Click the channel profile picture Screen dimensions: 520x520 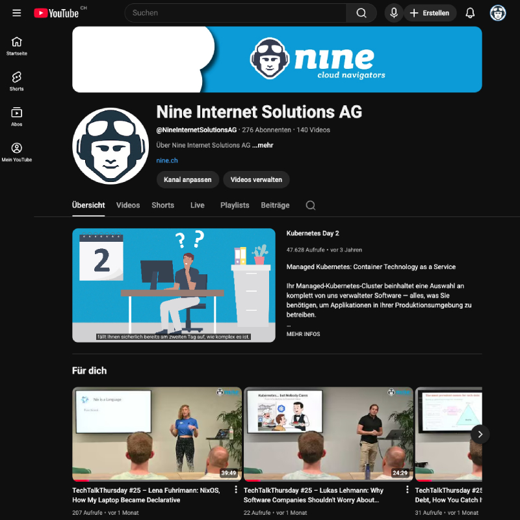[110, 146]
